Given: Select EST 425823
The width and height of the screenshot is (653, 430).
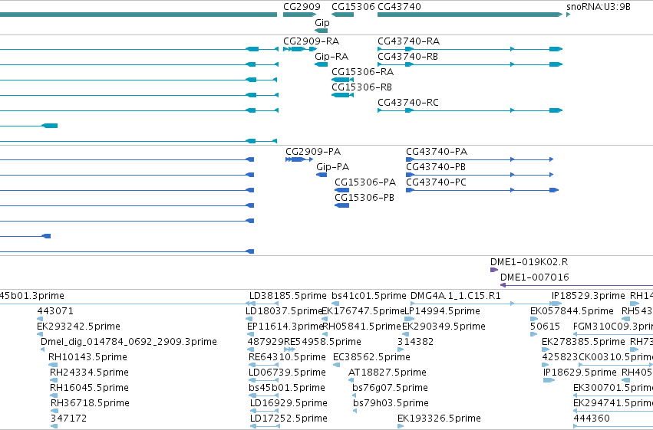Looking at the screenshot, I should 559,357.
